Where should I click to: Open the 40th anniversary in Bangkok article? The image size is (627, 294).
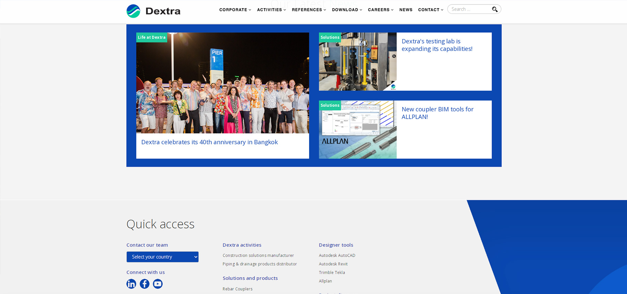(209, 142)
